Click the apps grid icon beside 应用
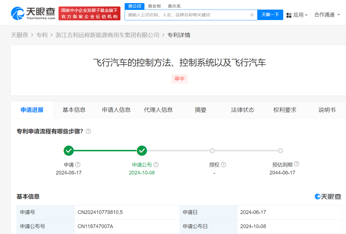This screenshot has height=234, width=346. point(289,15)
